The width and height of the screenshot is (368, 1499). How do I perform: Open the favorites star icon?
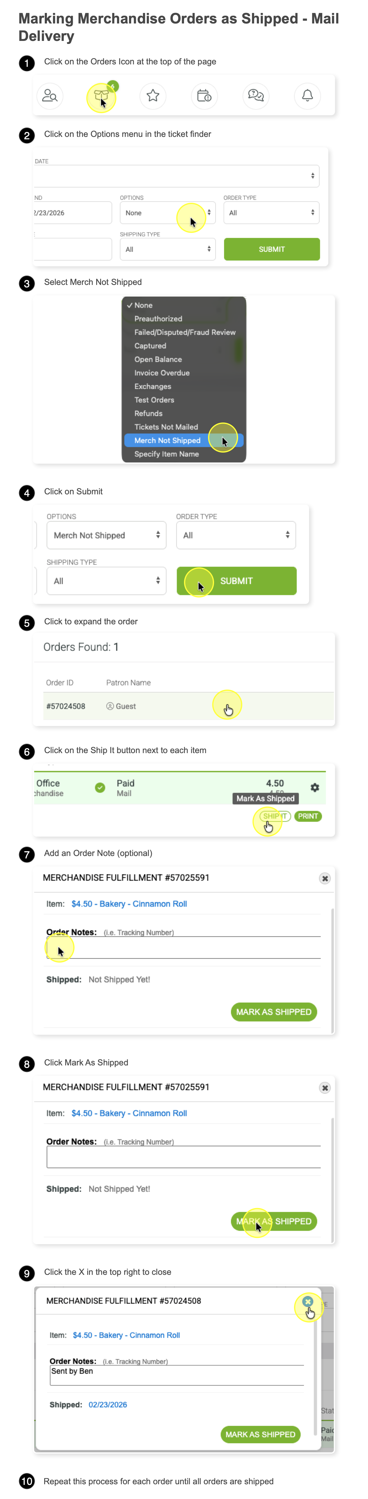153,95
